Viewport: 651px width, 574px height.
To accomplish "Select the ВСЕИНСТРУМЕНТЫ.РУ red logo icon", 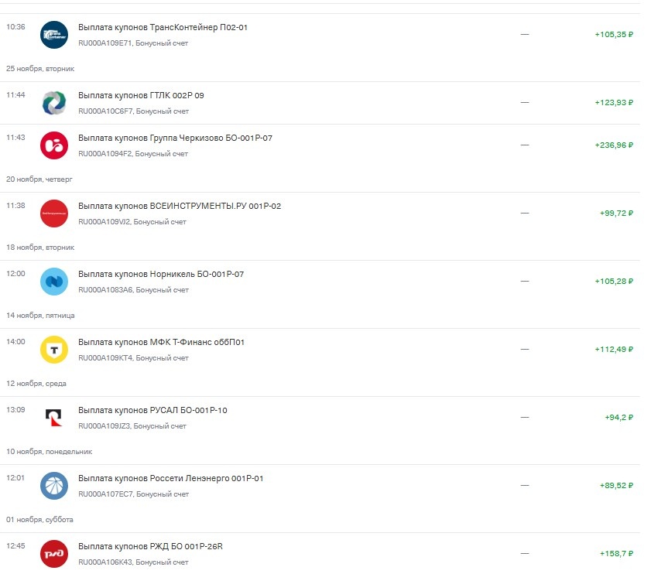I will (x=54, y=214).
